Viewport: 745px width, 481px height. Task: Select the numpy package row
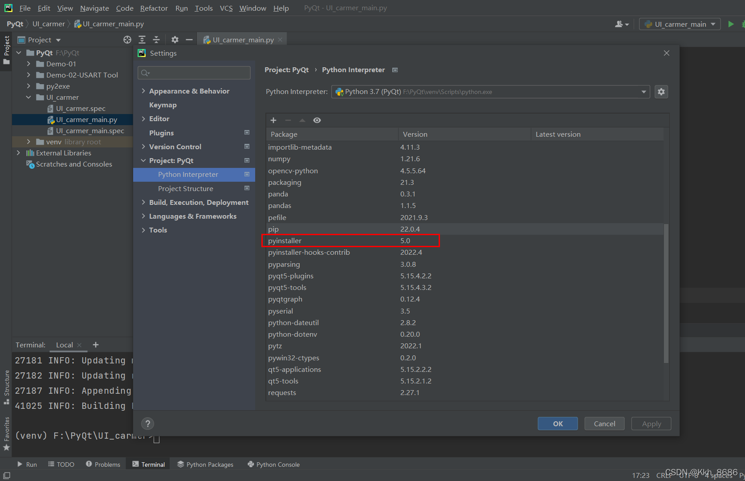point(464,159)
